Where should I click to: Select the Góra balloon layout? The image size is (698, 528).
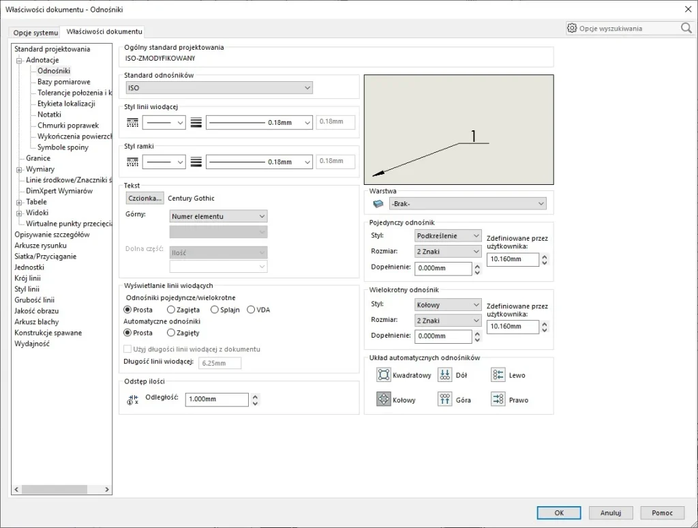tap(444, 399)
